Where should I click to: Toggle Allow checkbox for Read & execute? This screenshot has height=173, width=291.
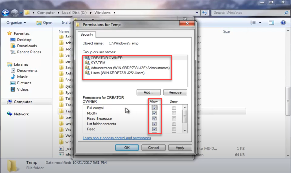[154, 118]
